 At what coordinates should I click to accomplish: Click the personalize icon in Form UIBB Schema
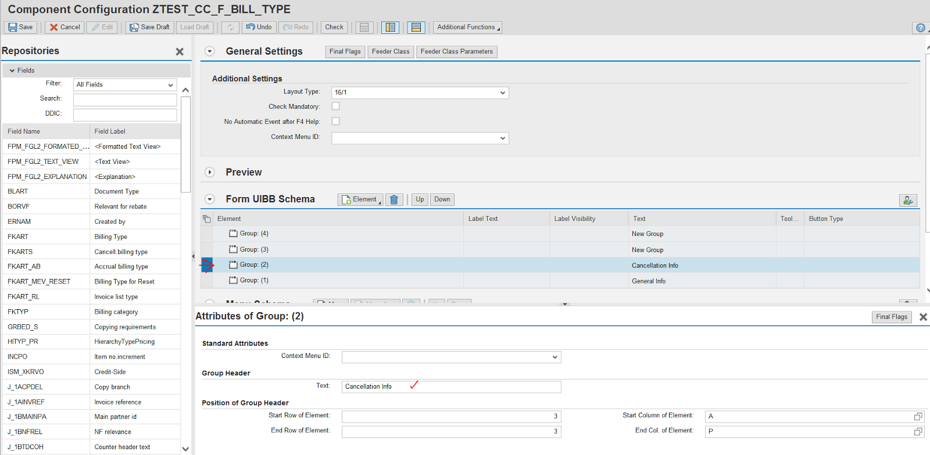[x=907, y=200]
